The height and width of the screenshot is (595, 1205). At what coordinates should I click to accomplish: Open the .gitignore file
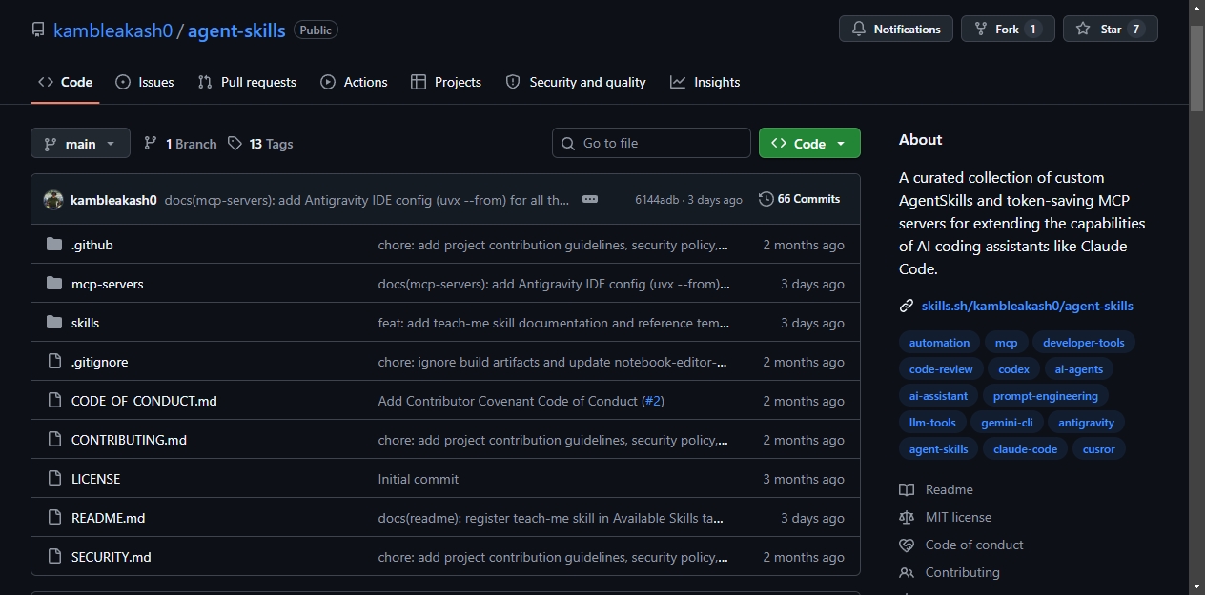100,362
